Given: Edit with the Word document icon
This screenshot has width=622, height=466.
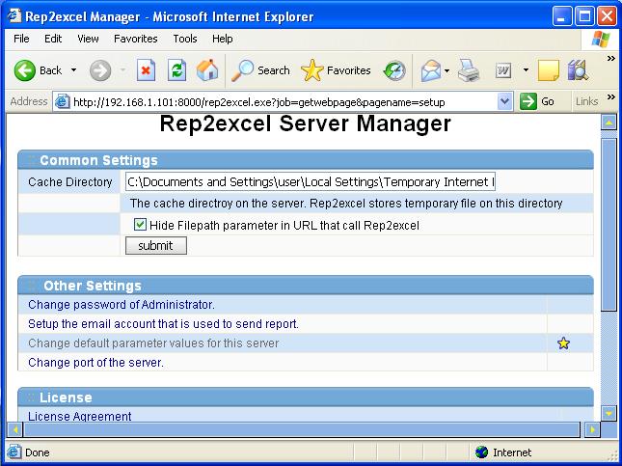Looking at the screenshot, I should 503,70.
